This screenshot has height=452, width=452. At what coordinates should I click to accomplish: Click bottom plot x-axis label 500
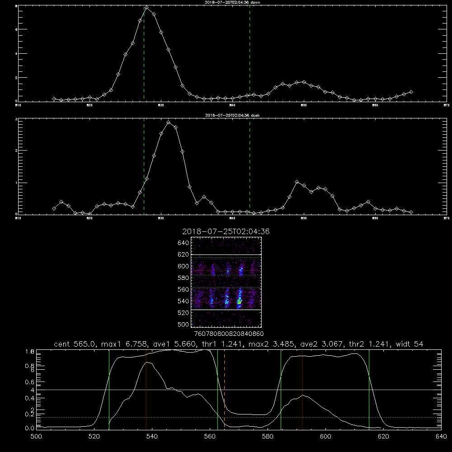click(36, 437)
